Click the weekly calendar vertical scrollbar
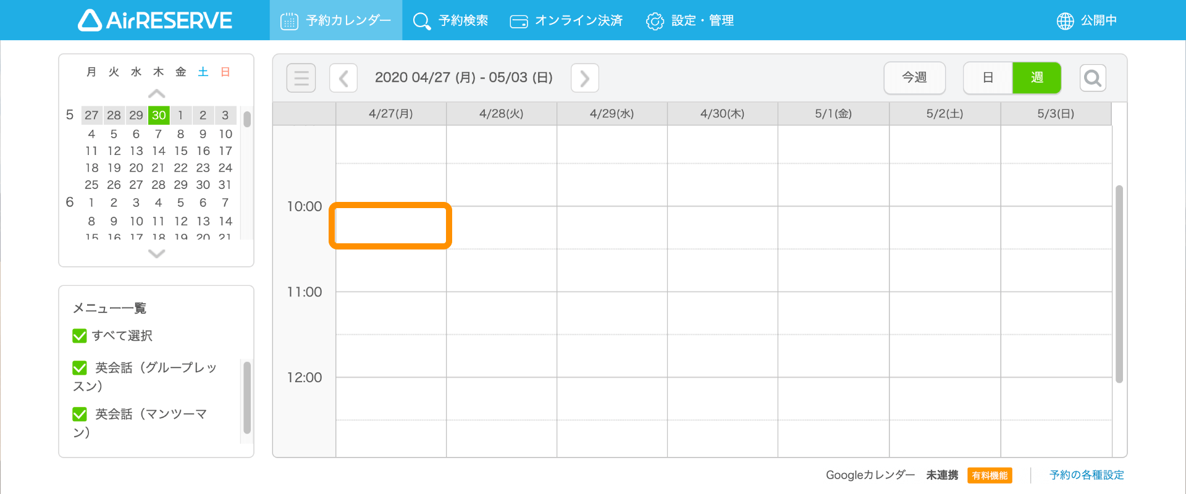Screen dimensions: 1186x494 [x=1119, y=284]
